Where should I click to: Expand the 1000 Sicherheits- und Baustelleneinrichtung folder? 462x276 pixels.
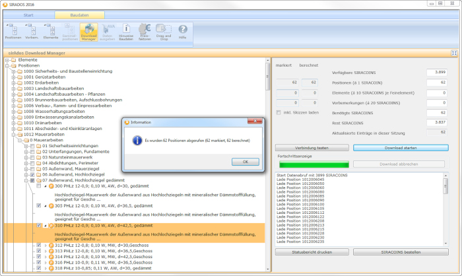coord(13,71)
